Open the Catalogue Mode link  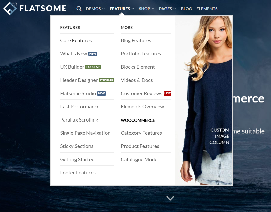tap(139, 159)
